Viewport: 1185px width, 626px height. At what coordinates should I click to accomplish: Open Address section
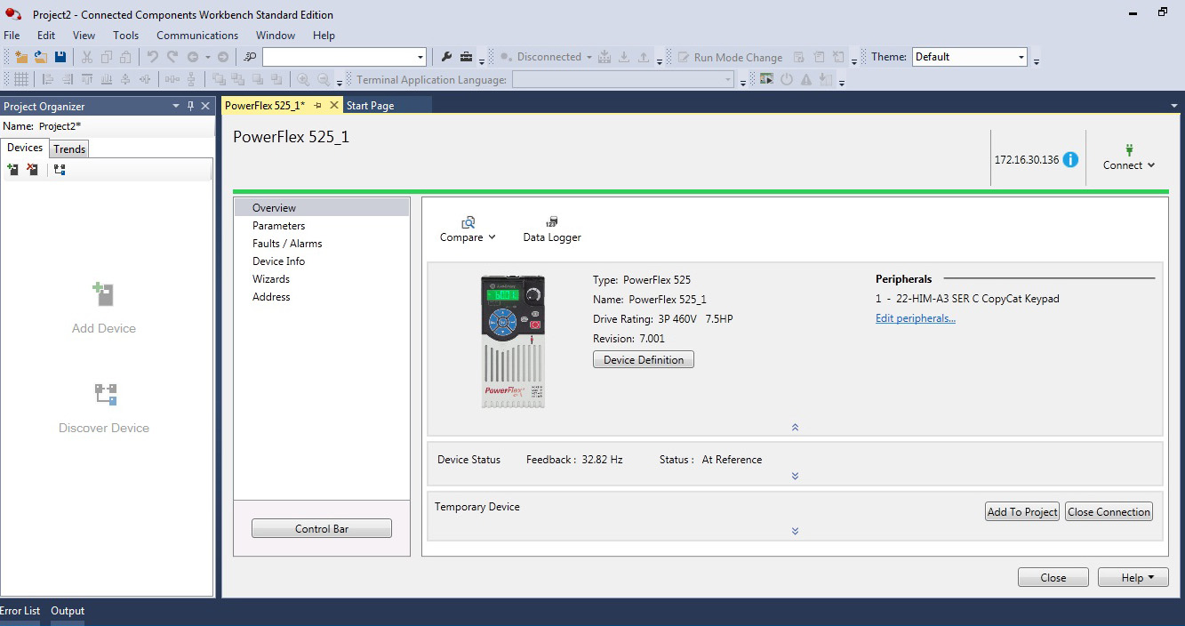[322, 296]
